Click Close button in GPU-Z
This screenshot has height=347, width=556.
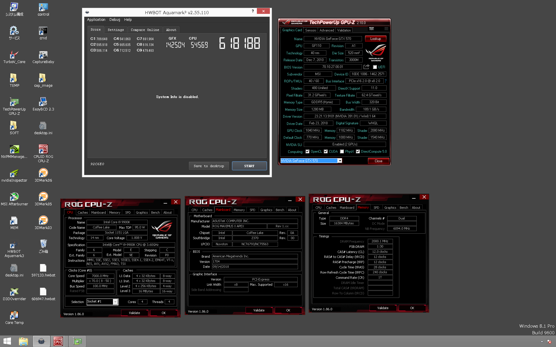click(x=378, y=161)
